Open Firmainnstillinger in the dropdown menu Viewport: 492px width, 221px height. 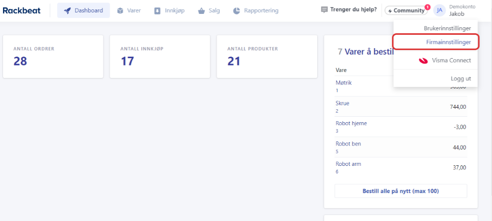(448, 42)
